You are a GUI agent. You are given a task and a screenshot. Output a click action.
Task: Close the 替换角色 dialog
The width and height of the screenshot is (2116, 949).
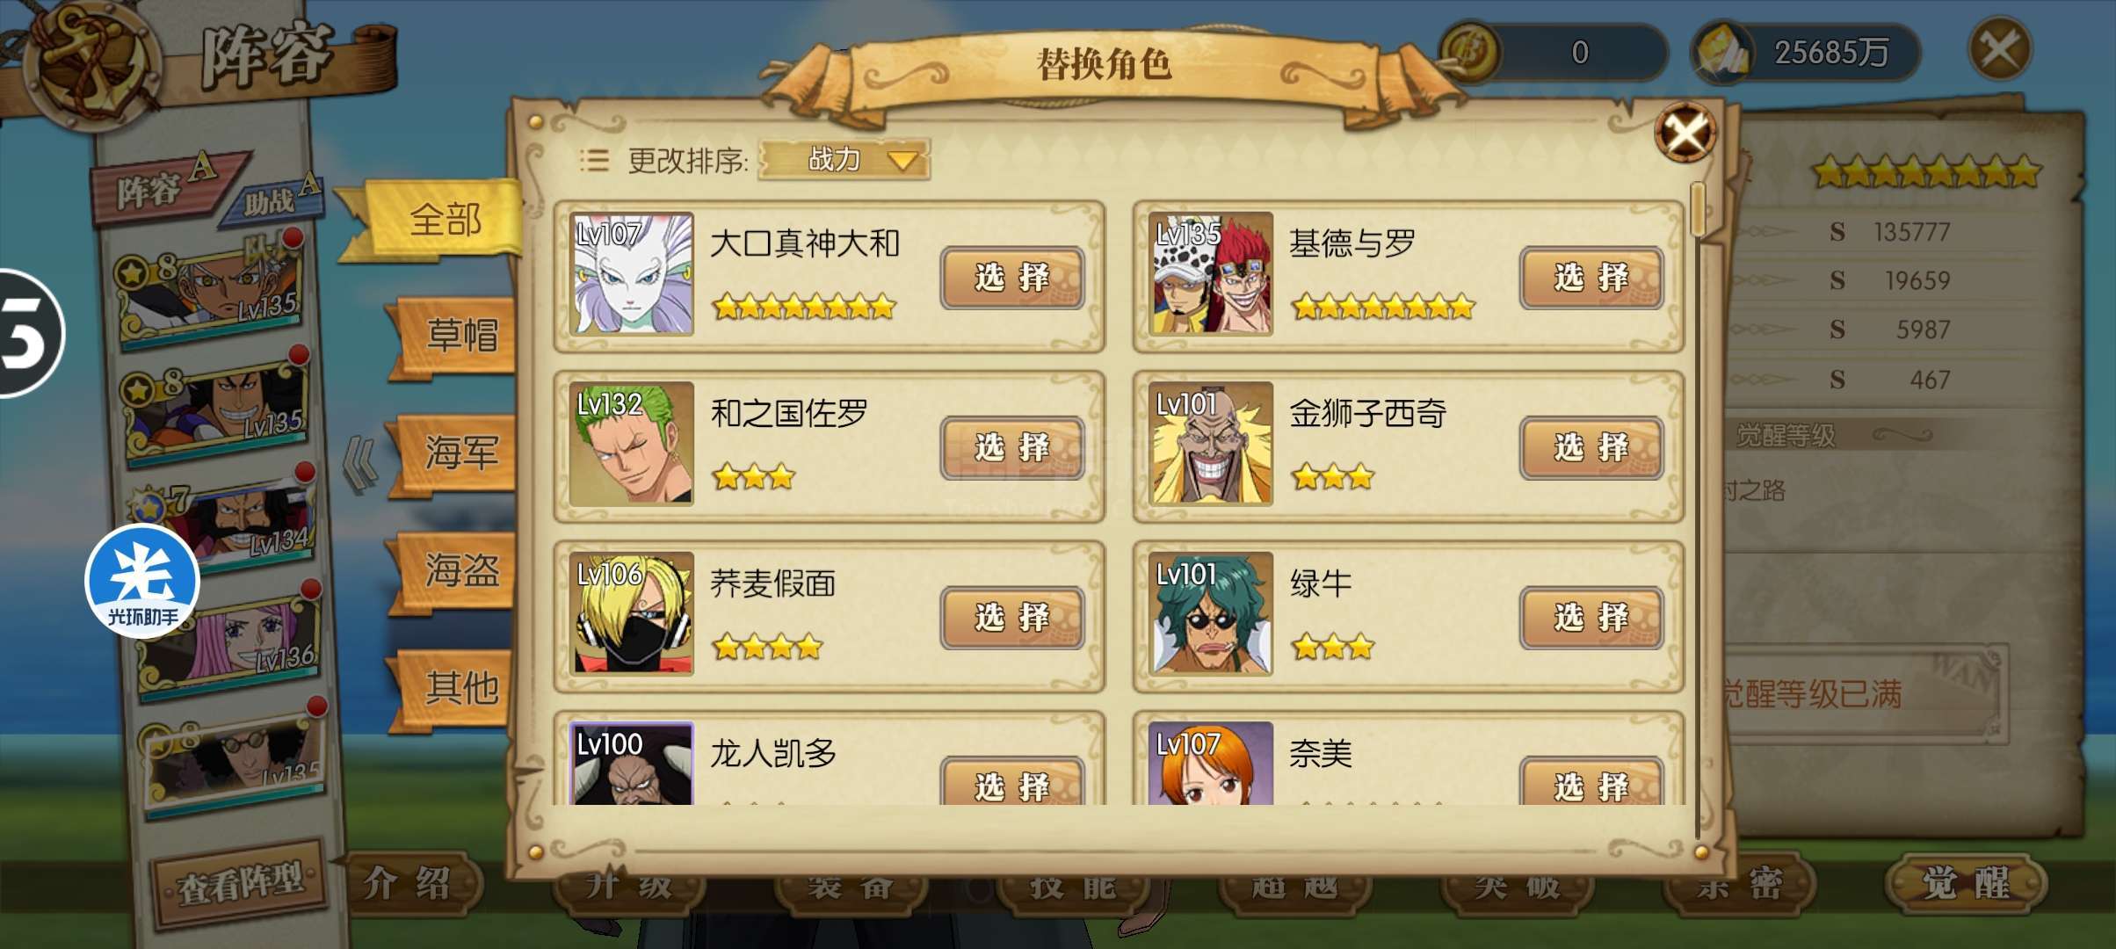pos(1685,134)
